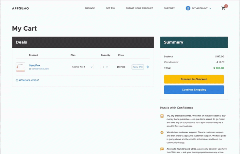
Task: Click the Continue Shopping button
Action: click(194, 90)
